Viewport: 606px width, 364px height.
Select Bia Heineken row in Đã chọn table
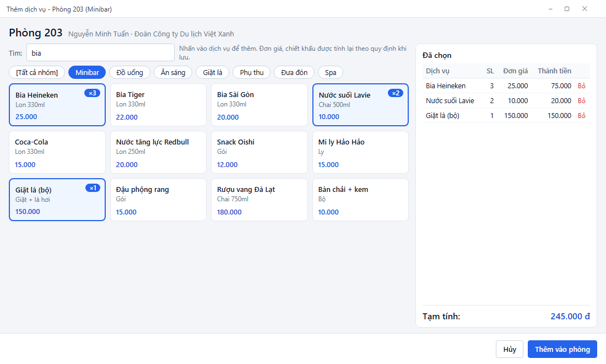tap(506, 86)
